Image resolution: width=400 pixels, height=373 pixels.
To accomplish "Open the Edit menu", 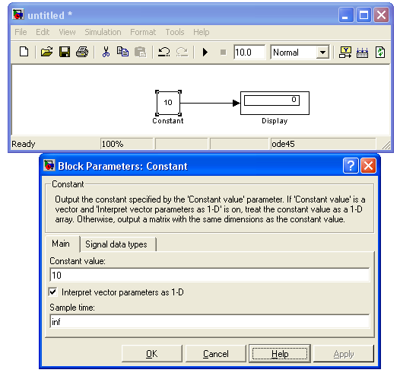I will coord(43,32).
